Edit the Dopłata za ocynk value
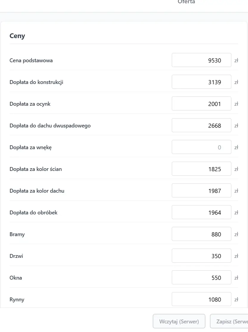248x332 pixels. 202,104
